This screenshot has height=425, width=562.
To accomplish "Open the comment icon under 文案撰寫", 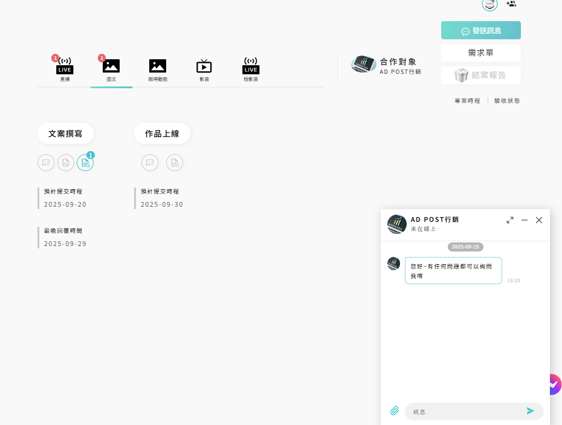I will click(x=46, y=163).
